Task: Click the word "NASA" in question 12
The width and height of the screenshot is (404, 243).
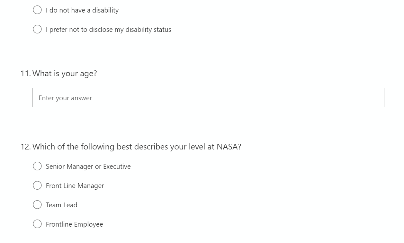Action: coord(227,147)
